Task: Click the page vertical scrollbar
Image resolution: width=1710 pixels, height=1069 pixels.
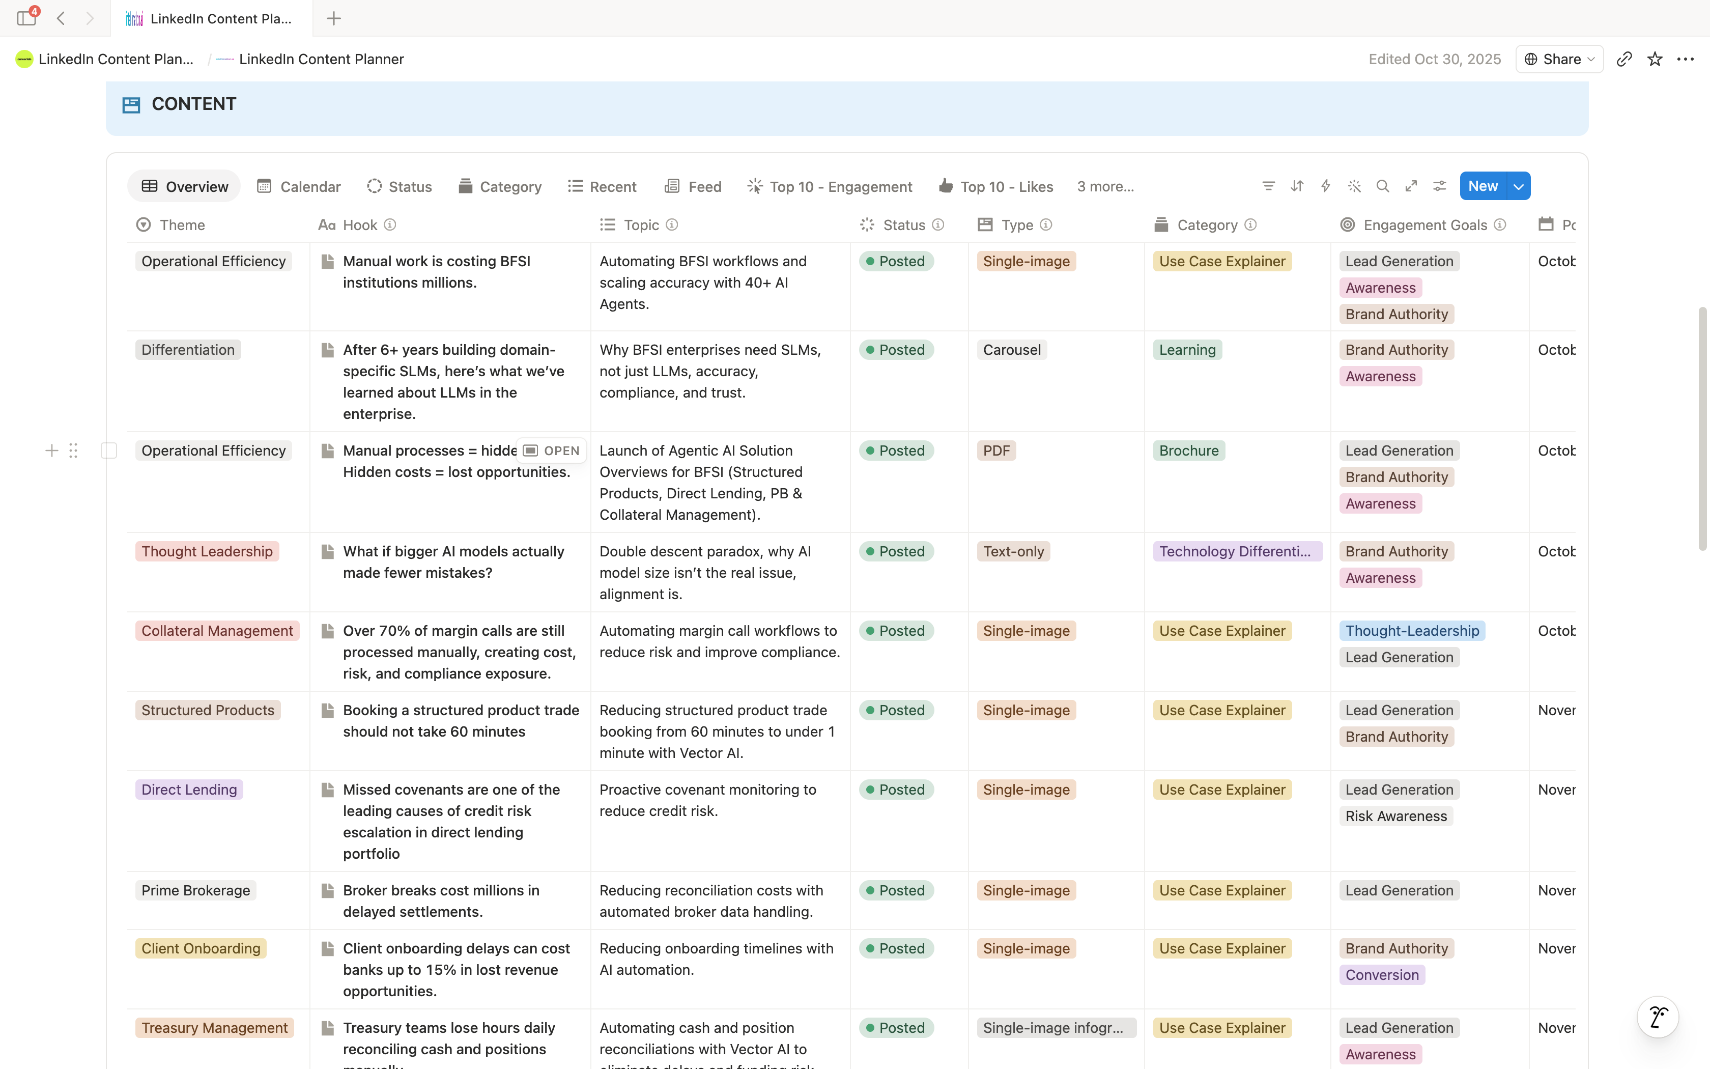Action: [1702, 428]
